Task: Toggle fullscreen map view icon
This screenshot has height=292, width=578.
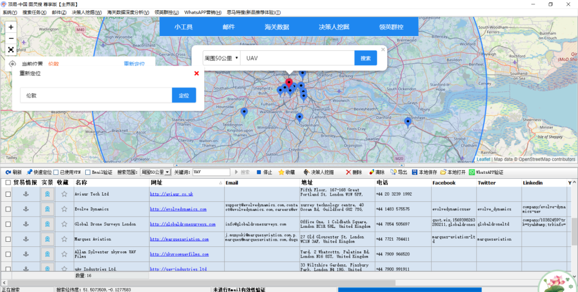Action: click(x=11, y=50)
